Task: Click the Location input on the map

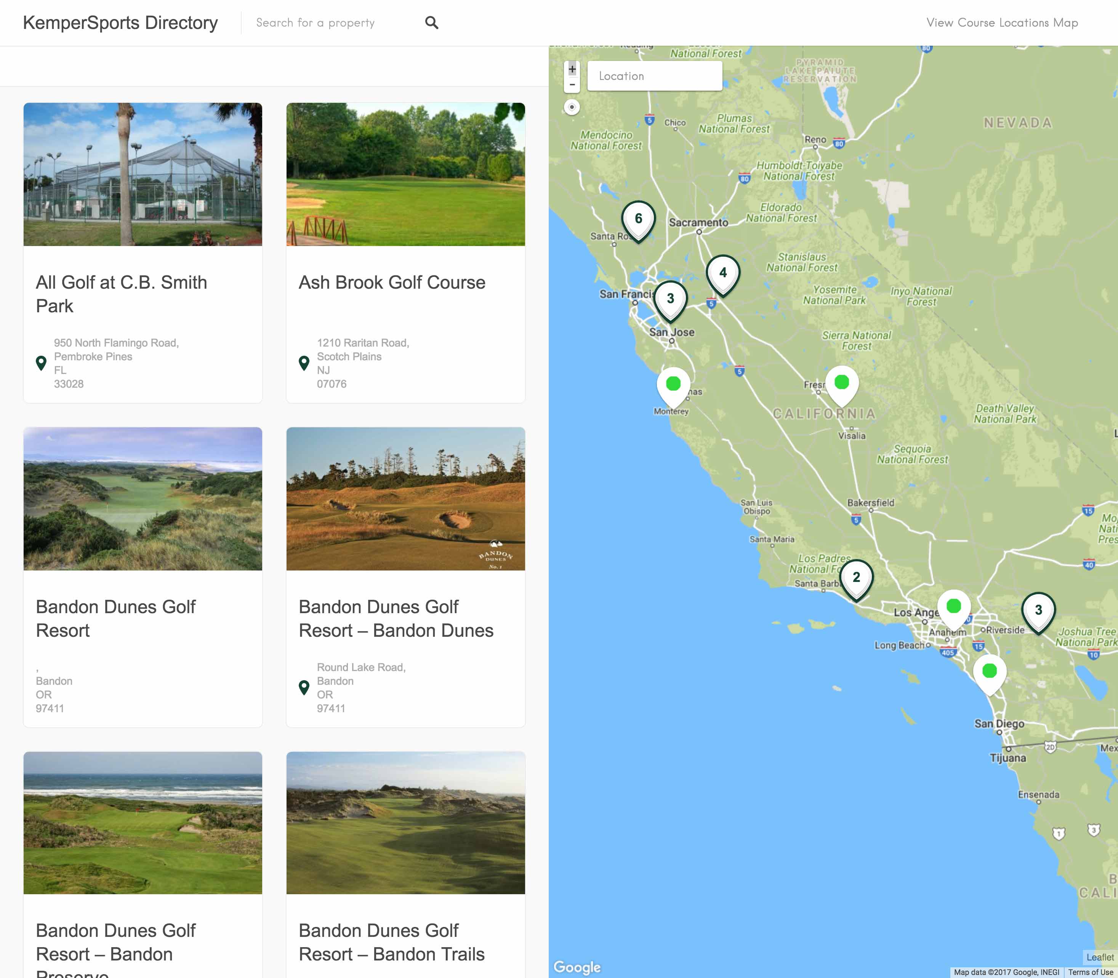Action: [x=654, y=76]
